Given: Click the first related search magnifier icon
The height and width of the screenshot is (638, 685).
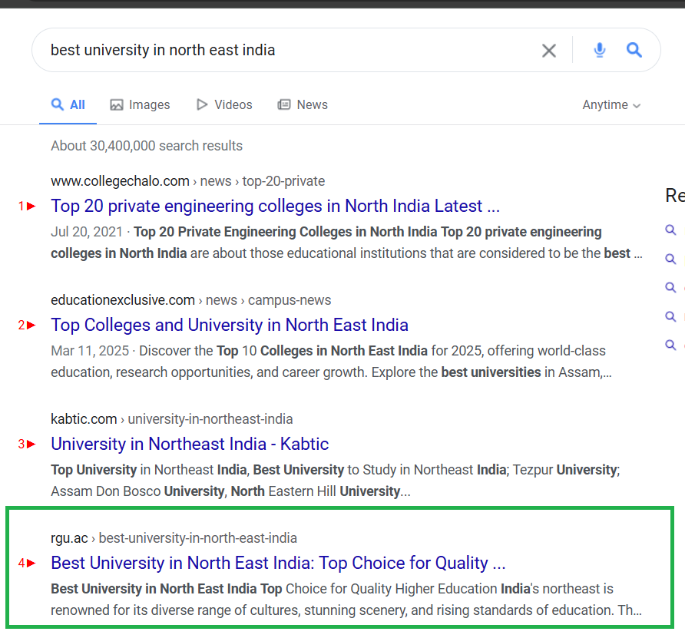Looking at the screenshot, I should click(670, 230).
